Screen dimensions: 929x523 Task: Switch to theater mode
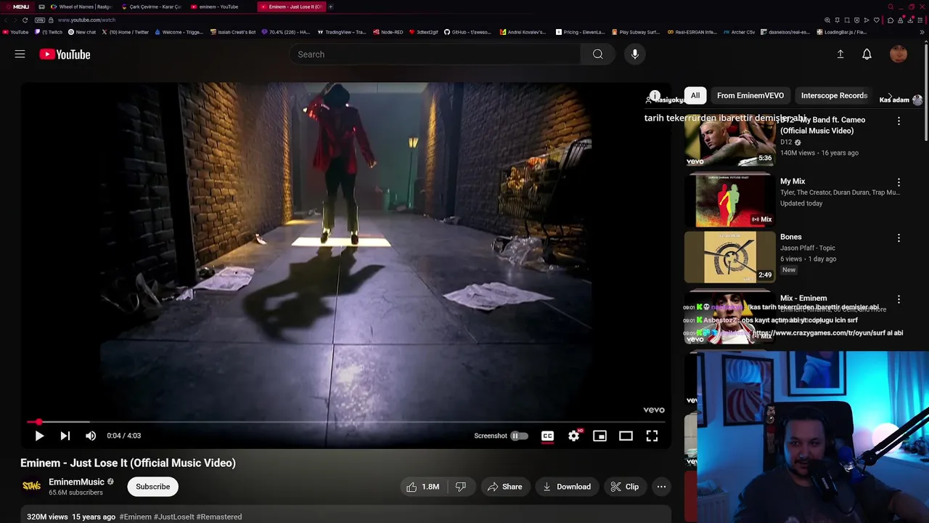(626, 436)
